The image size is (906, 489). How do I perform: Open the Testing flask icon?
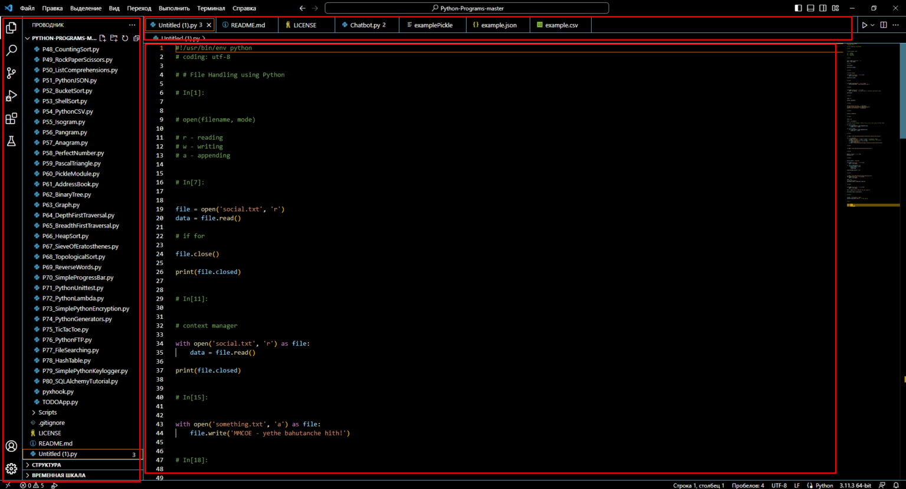click(11, 141)
